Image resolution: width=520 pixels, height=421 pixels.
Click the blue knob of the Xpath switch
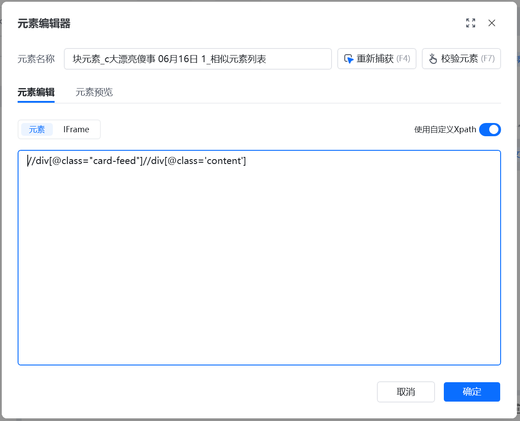pyautogui.click(x=495, y=130)
